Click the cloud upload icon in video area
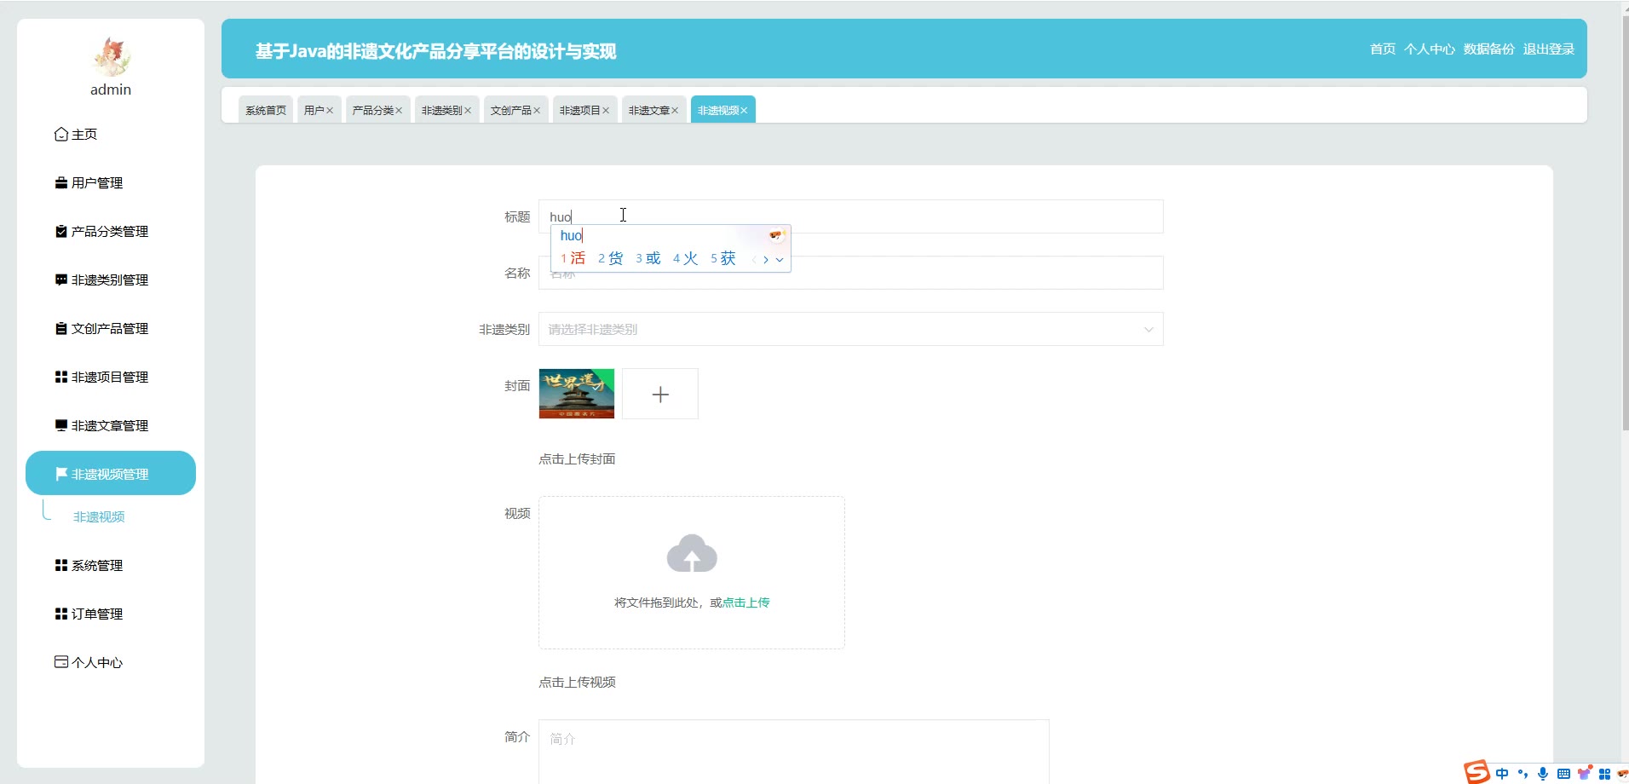This screenshot has height=784, width=1629. 691,554
